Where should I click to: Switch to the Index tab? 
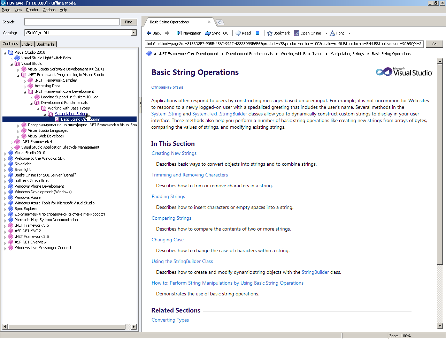tap(27, 44)
